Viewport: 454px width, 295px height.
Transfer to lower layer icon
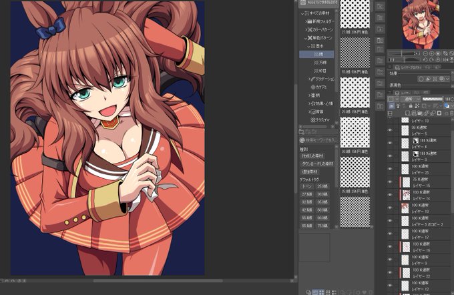(427, 113)
